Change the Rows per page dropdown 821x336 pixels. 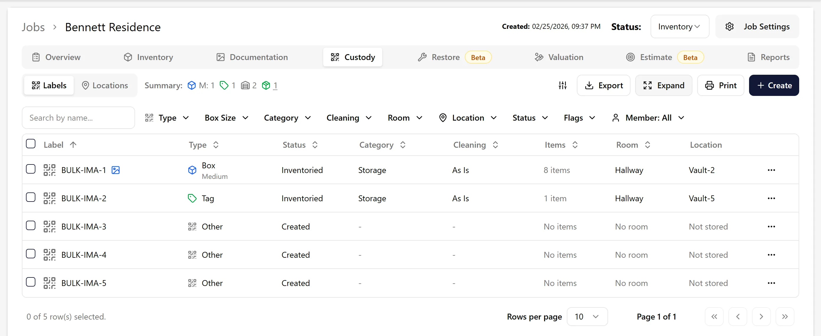(x=587, y=317)
